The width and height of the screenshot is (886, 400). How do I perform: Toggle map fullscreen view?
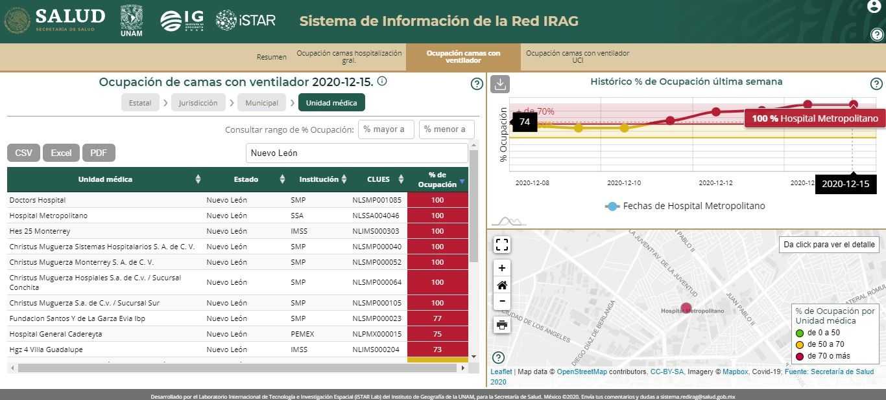pyautogui.click(x=502, y=245)
